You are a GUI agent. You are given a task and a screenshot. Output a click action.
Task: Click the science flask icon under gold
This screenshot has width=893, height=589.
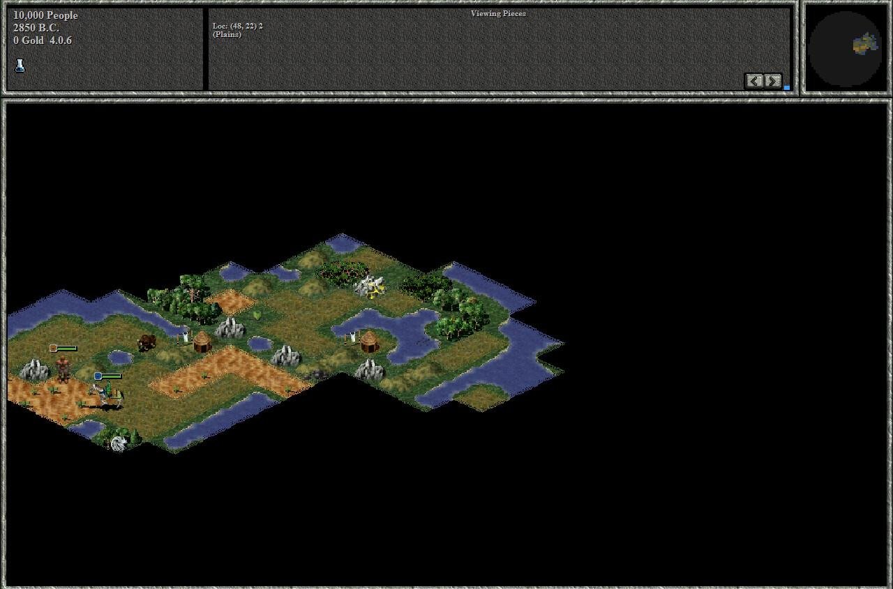coord(20,66)
